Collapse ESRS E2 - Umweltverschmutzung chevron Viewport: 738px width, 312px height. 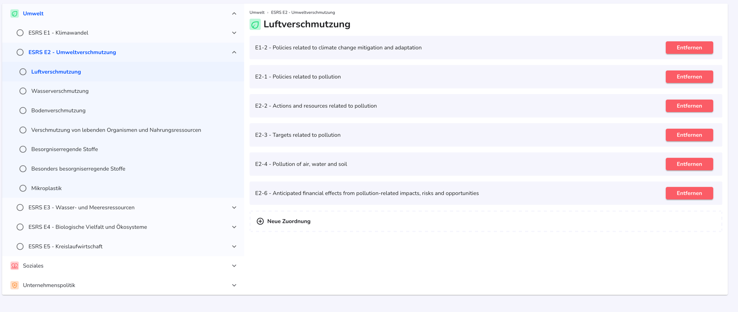point(234,52)
